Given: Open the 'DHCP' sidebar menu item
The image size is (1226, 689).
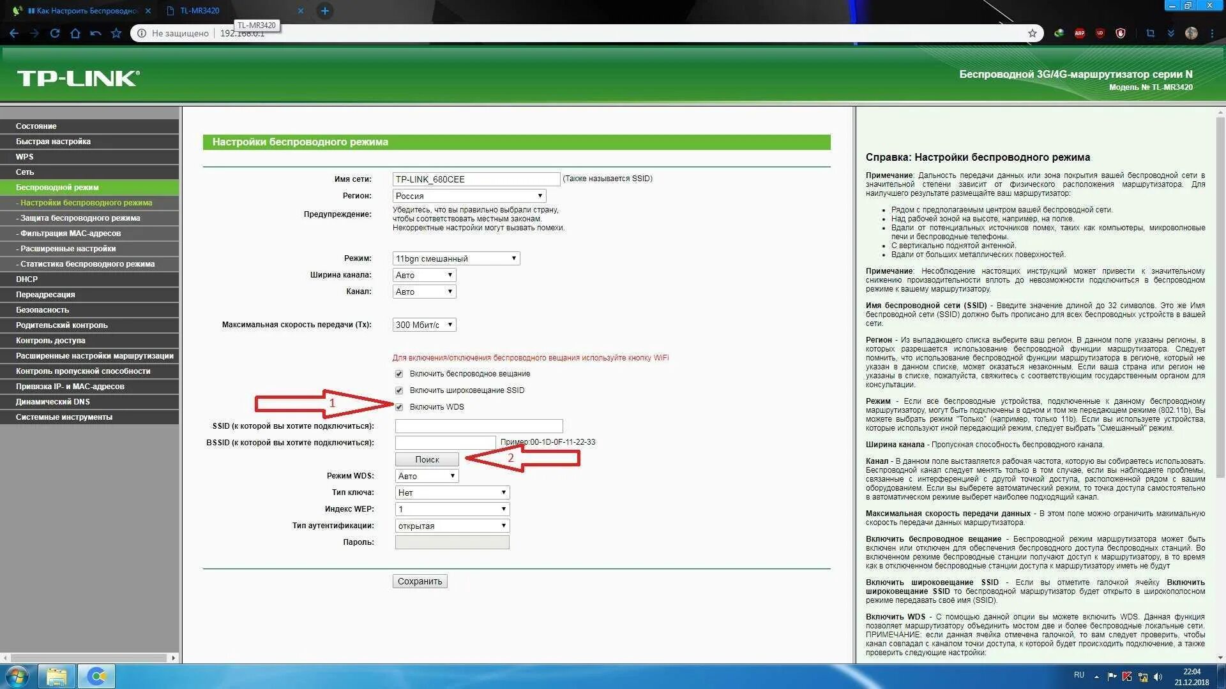Looking at the screenshot, I should coord(27,279).
